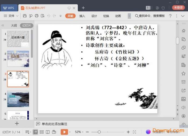This screenshot has width=188, height=136.
Task: Click the Print icon
Action: 37,16
